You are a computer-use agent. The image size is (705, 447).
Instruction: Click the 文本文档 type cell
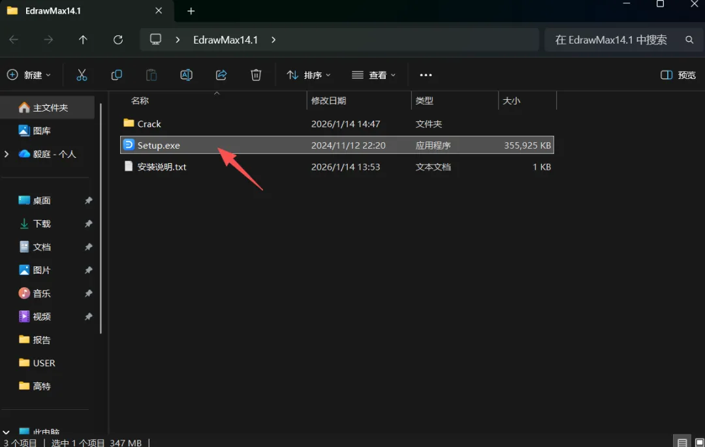(x=433, y=167)
